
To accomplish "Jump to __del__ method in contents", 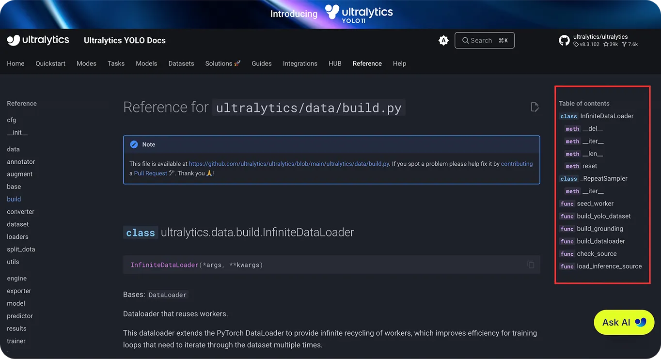I will (x=584, y=129).
